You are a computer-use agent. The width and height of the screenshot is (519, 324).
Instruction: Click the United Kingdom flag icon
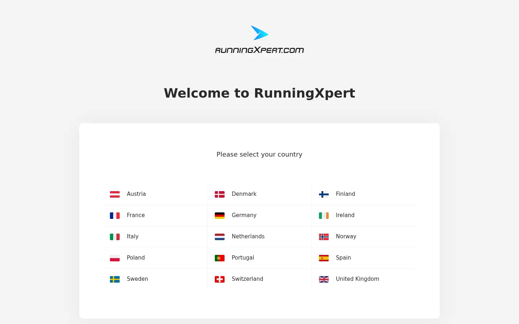coord(324,279)
